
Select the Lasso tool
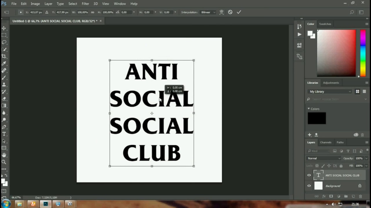tap(4, 42)
